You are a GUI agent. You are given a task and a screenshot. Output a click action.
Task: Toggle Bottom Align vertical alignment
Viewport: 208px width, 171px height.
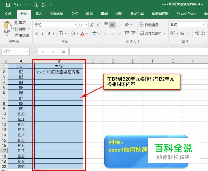pyautogui.click(x=118, y=25)
